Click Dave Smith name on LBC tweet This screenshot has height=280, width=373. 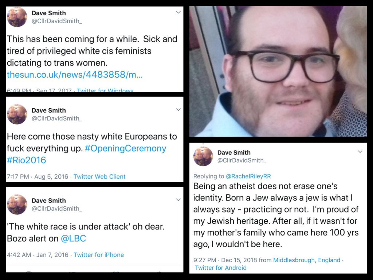[x=49, y=201]
